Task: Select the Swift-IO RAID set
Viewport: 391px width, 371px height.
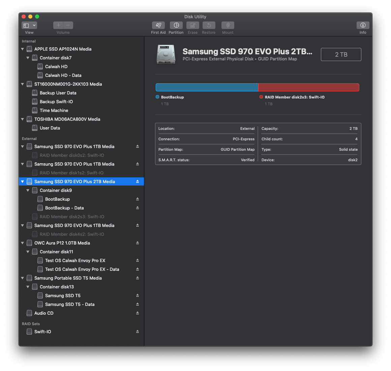Action: coord(82,332)
